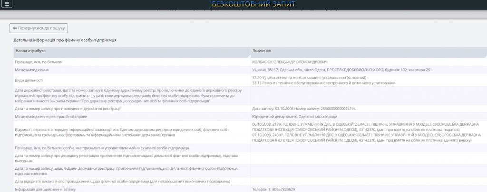
Task: Open the hamburger menu in the header
Action: pos(7,4)
